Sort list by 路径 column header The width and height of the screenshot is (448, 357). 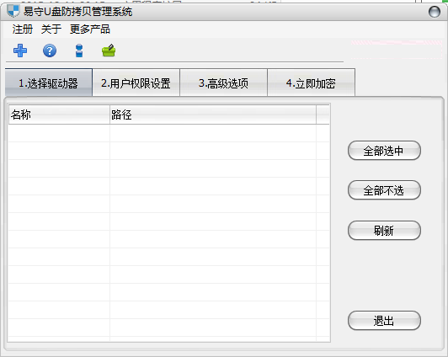click(x=213, y=115)
